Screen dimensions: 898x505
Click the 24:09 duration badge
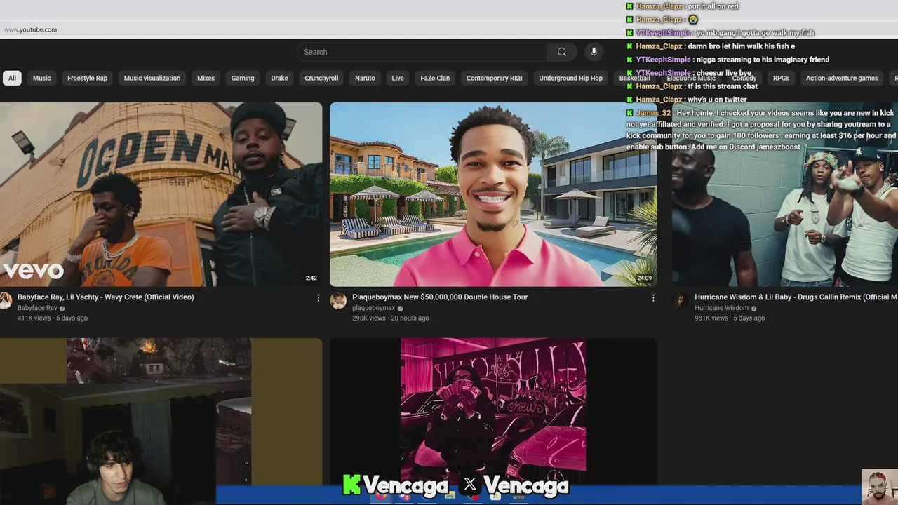[x=644, y=278]
